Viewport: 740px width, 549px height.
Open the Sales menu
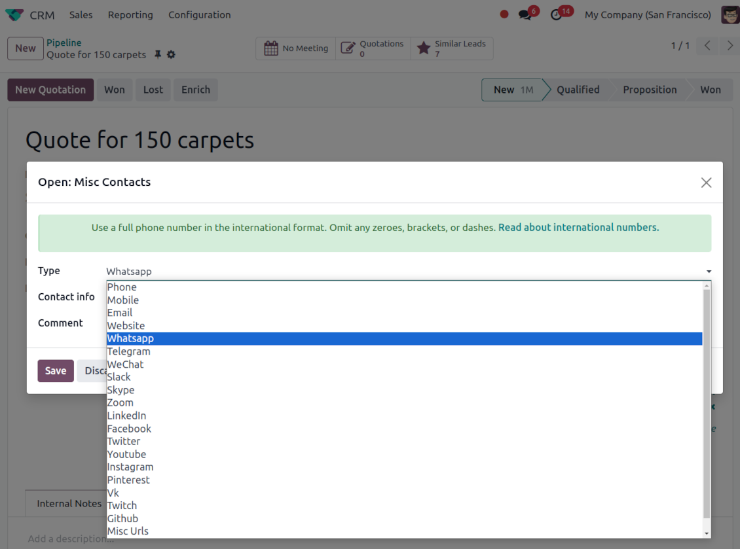coord(81,14)
